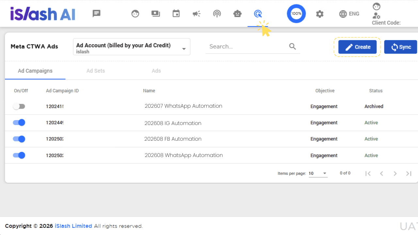418x235 pixels.
Task: Open the contacts face icon in navbar
Action: coord(135,14)
